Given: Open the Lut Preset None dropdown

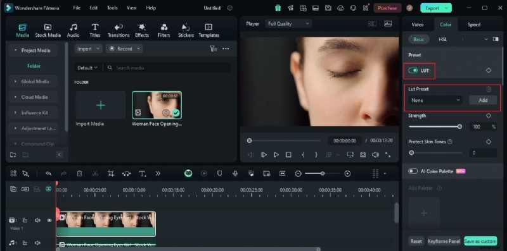Looking at the screenshot, I should pyautogui.click(x=435, y=101).
